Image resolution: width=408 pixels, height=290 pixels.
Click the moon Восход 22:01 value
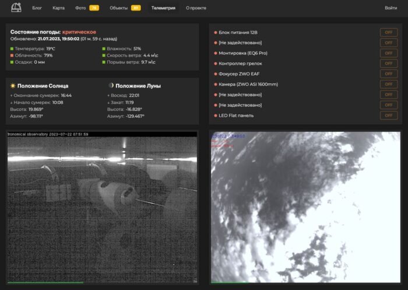point(134,96)
